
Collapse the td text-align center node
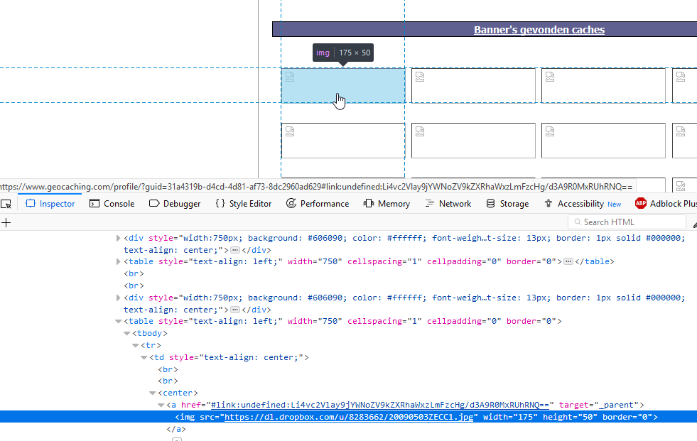pos(144,357)
